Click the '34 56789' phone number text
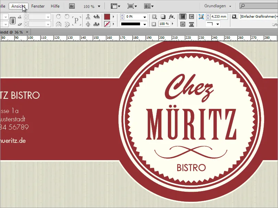 pyautogui.click(x=14, y=127)
